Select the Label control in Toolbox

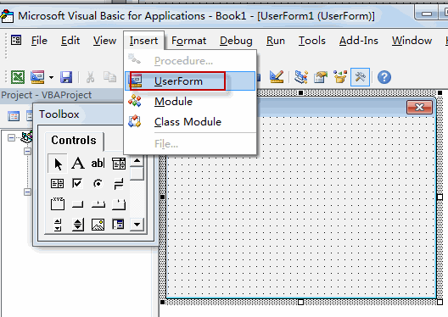(78, 164)
